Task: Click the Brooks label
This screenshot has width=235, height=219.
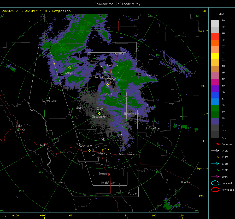Action: coord(186,182)
